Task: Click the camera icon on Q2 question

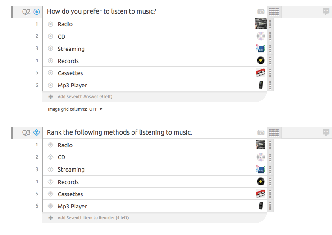Action: click(261, 11)
